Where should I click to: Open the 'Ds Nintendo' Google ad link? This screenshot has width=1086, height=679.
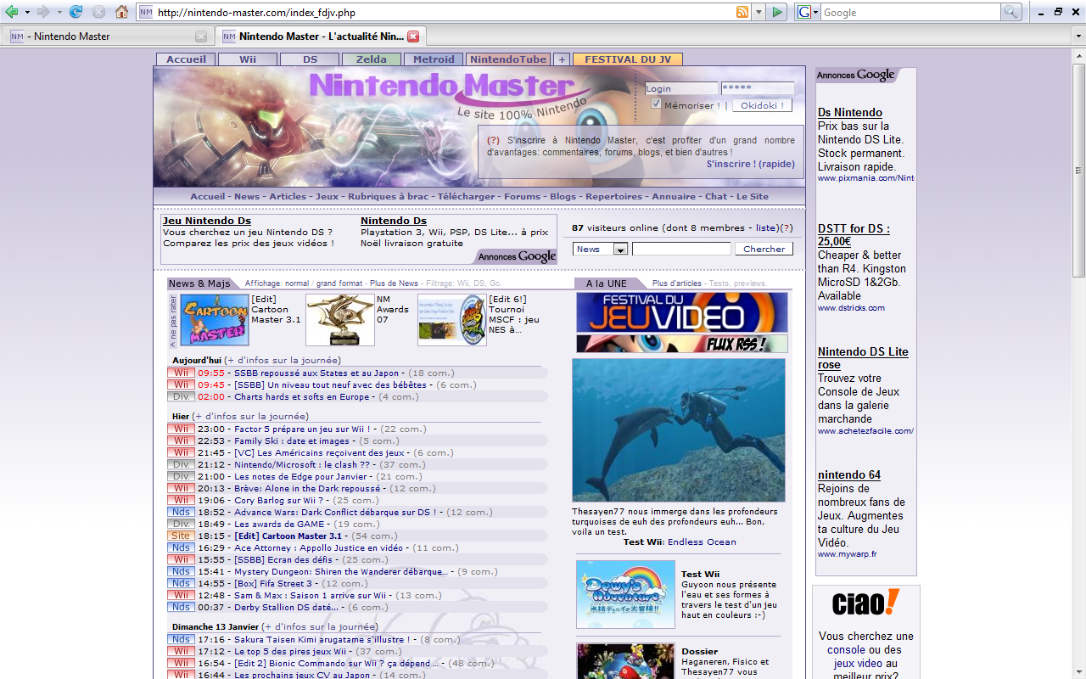click(x=850, y=112)
